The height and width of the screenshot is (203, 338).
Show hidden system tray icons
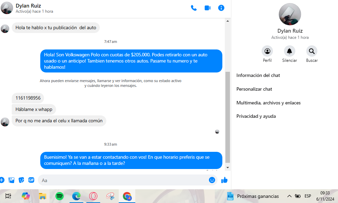click(x=289, y=196)
